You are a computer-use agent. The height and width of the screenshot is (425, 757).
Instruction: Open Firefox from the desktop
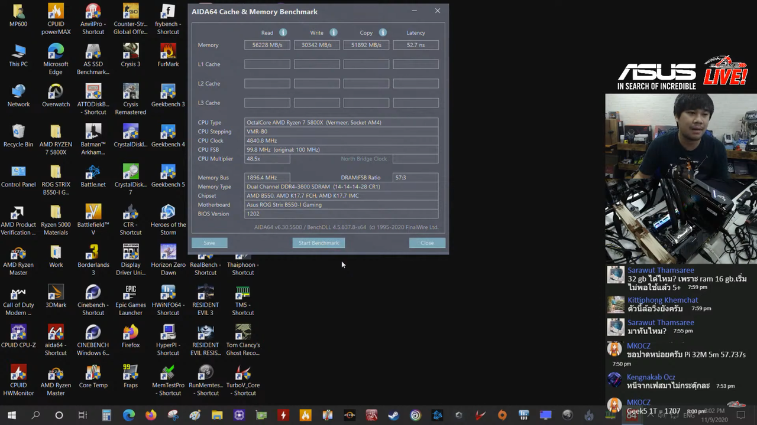pyautogui.click(x=130, y=336)
